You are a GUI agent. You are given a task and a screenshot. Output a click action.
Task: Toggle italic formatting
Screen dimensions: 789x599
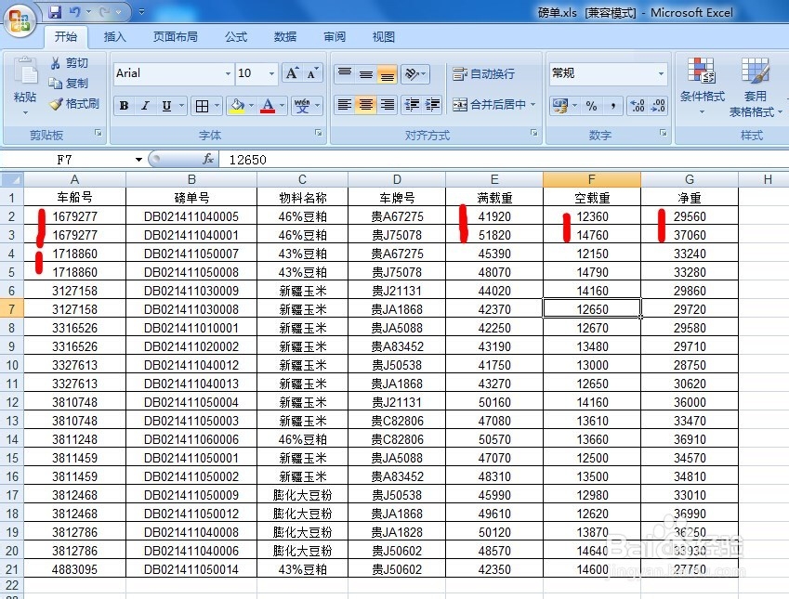click(x=144, y=105)
